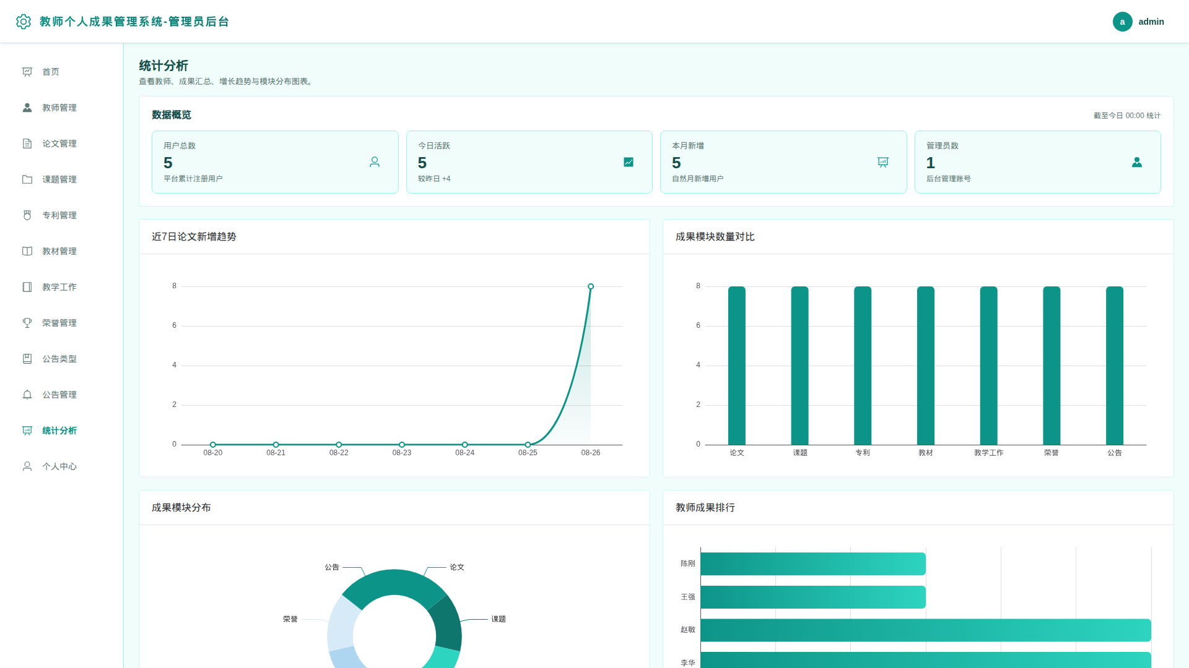Click the 教材管理 book icon
1189x668 pixels.
[27, 251]
